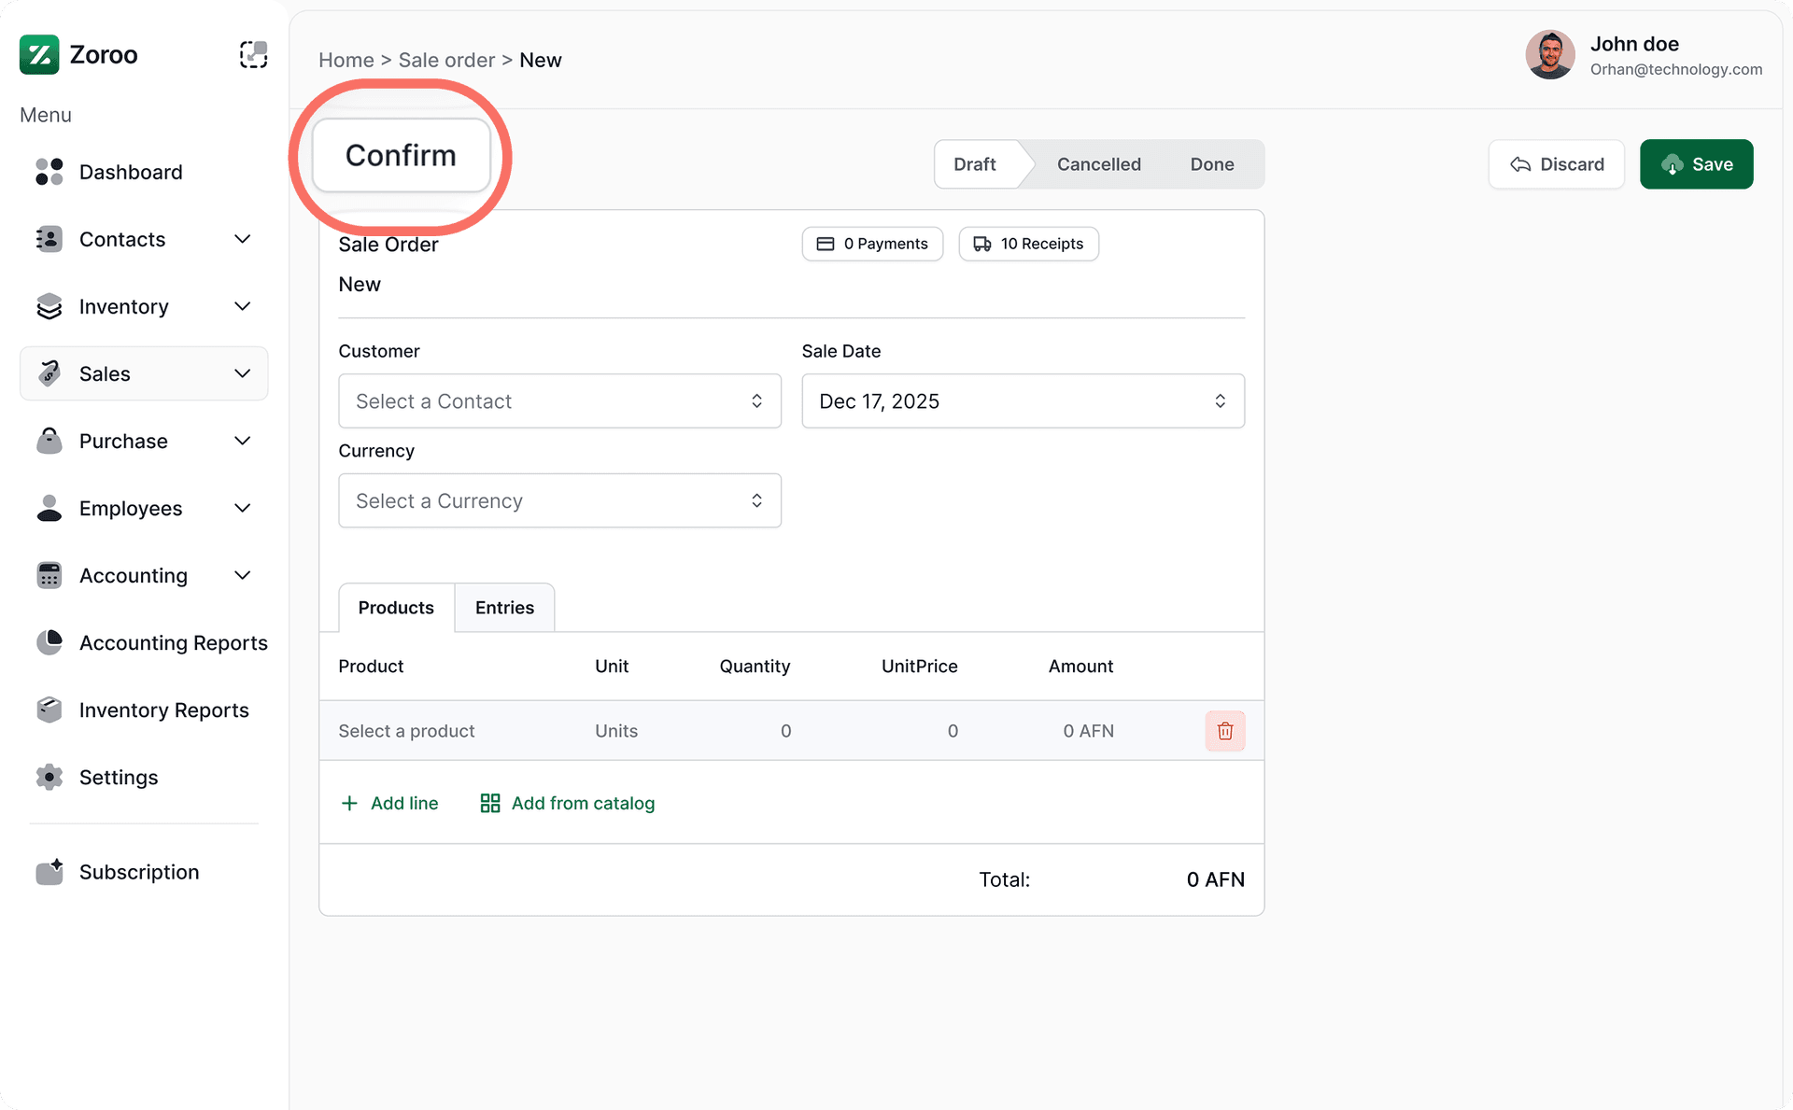This screenshot has height=1110, width=1793.
Task: Open Dashboard from the sidebar icon
Action: [49, 172]
